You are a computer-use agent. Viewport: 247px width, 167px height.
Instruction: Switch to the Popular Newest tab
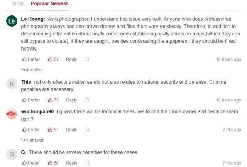coord(49,3)
